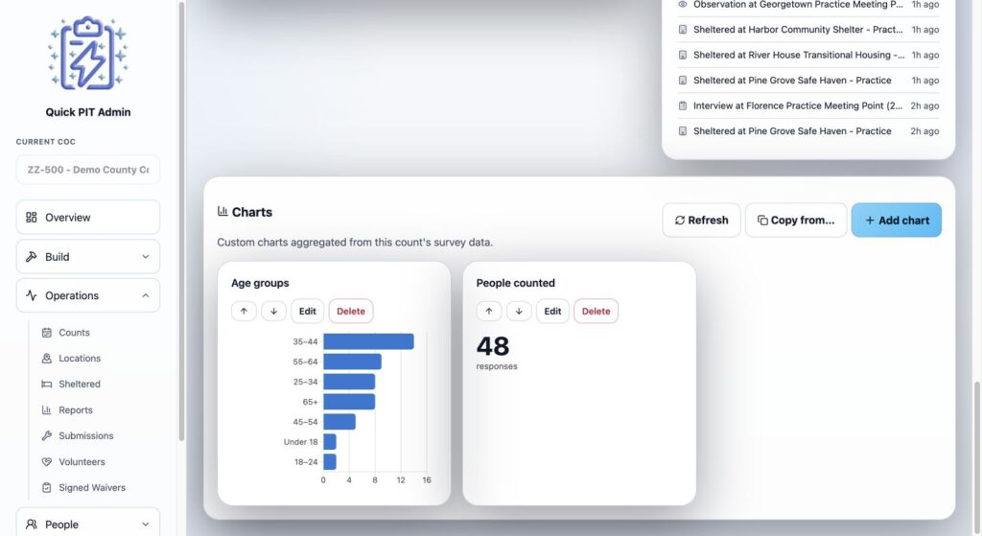982x536 pixels.
Task: Click the 18–24 bar in Age groups
Action: pos(330,461)
